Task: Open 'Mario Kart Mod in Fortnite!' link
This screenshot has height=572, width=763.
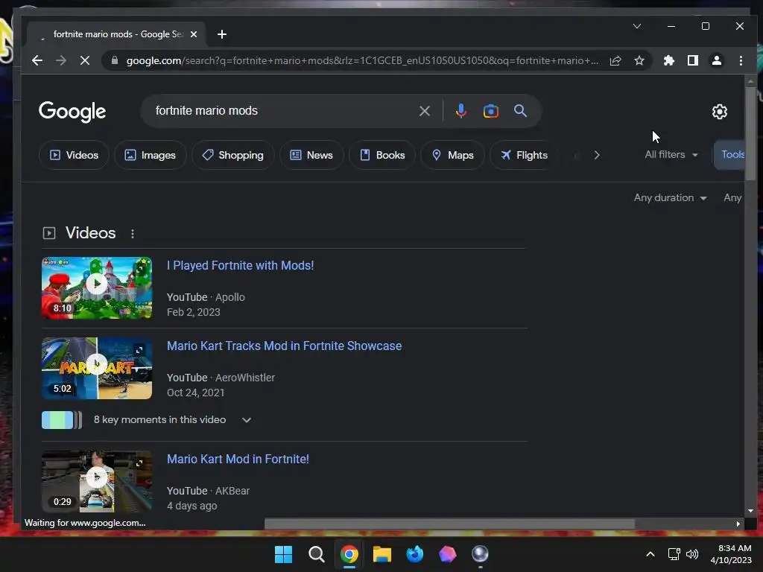Action: (x=238, y=459)
